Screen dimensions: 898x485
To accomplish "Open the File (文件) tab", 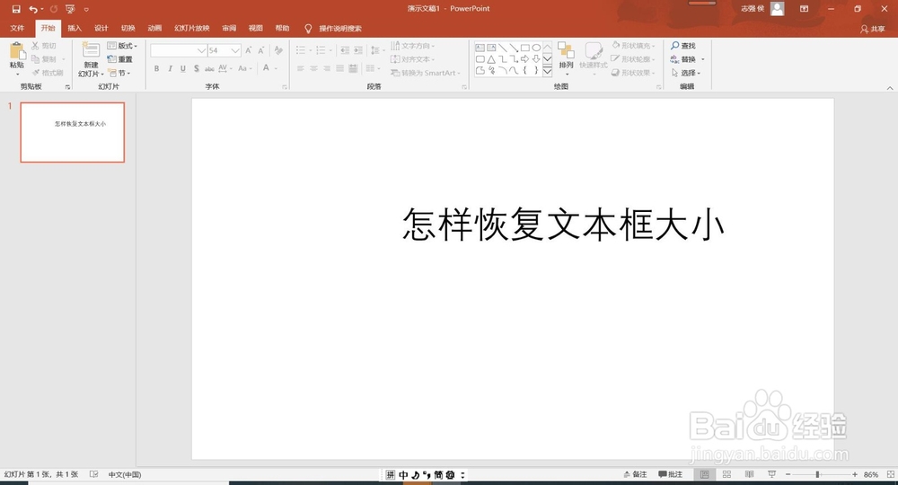I will (17, 28).
